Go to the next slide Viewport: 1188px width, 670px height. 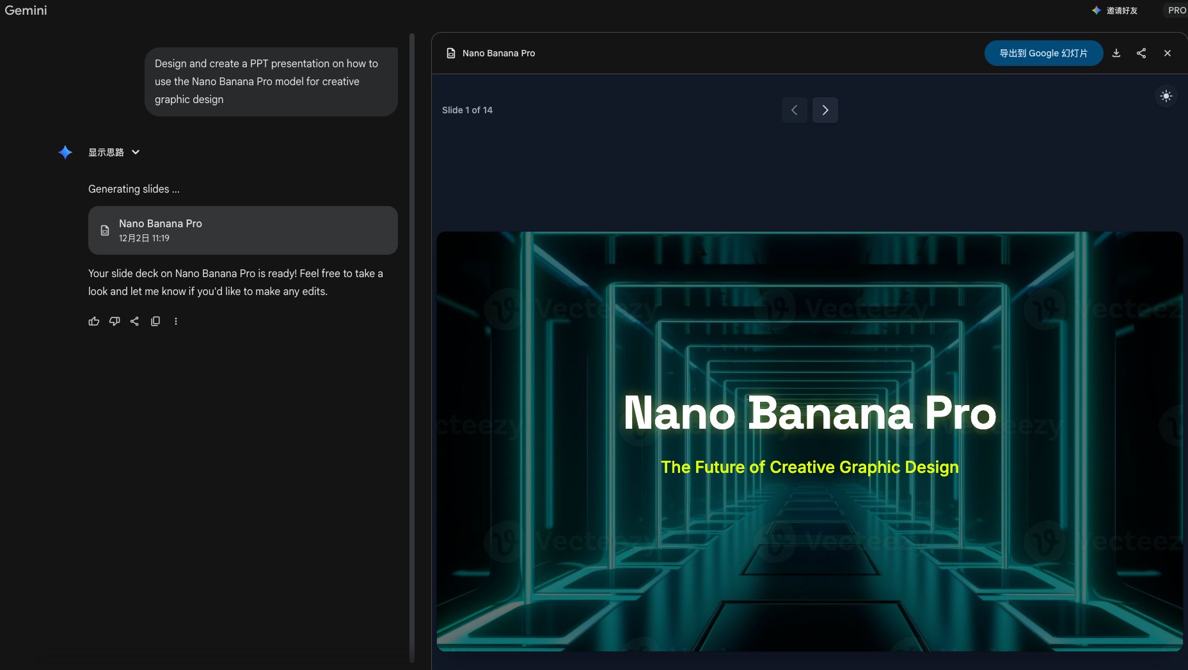[x=825, y=110]
